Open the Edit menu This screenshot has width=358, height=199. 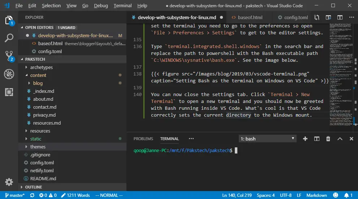tap(32, 5)
